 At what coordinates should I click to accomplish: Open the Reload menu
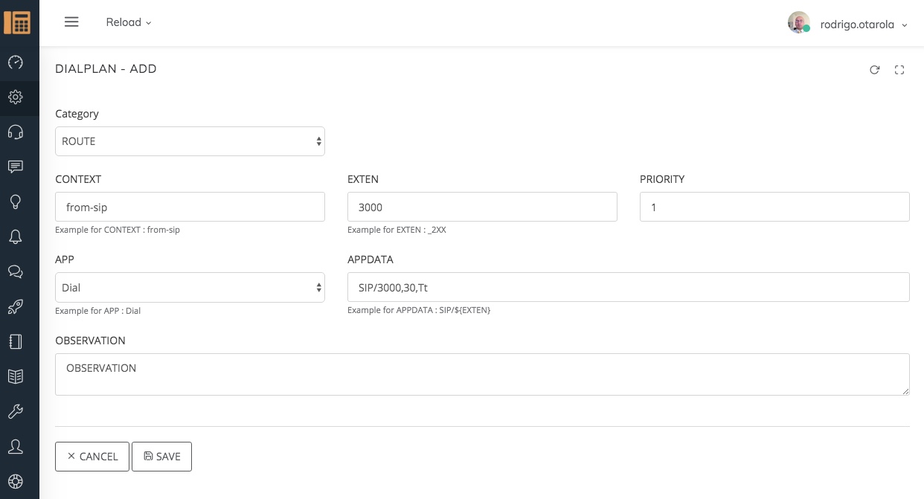coord(129,22)
